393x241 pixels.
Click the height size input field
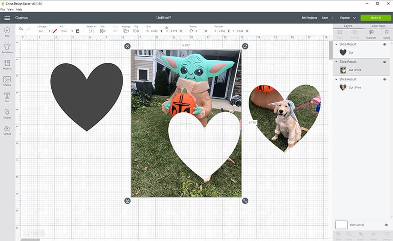pyautogui.click(x=175, y=31)
